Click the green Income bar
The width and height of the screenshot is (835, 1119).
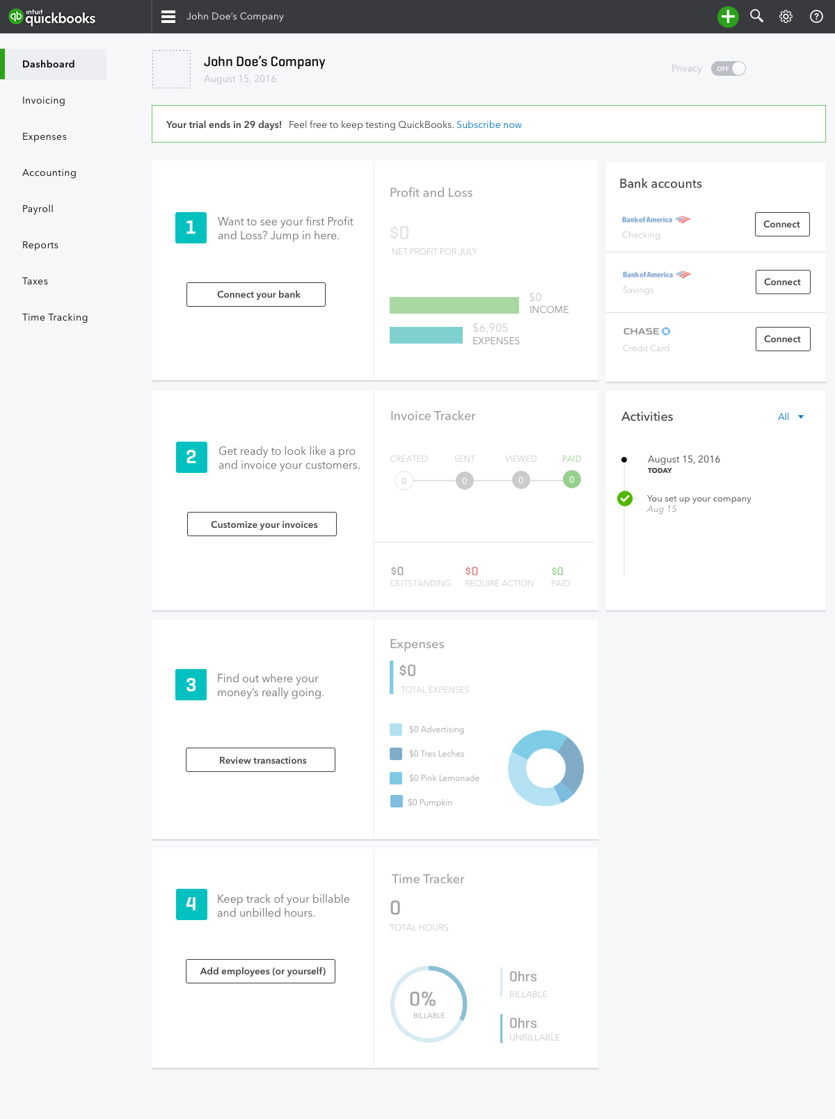454,305
